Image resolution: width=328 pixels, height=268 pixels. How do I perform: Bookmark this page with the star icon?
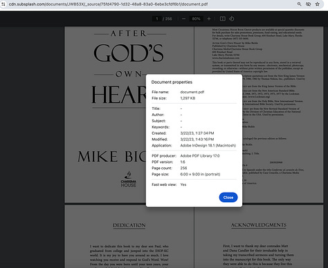pyautogui.click(x=318, y=4)
